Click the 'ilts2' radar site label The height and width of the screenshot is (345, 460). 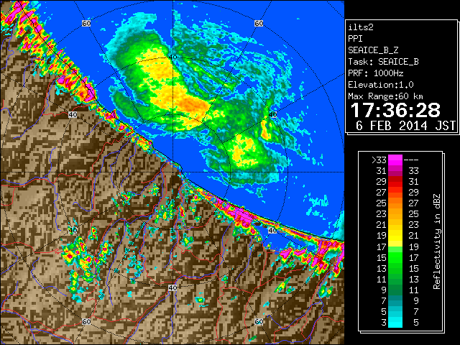pos(361,27)
